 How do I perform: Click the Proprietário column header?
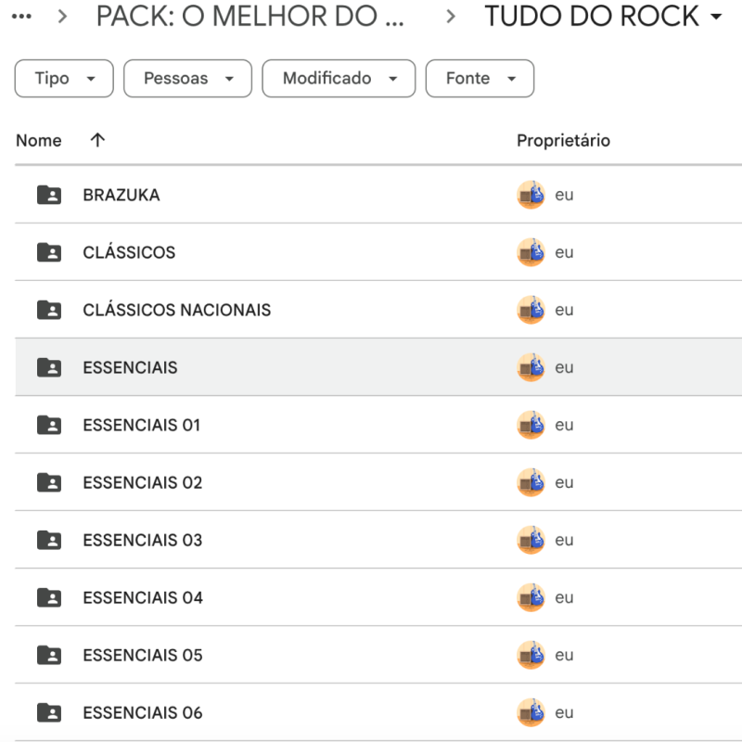click(563, 140)
